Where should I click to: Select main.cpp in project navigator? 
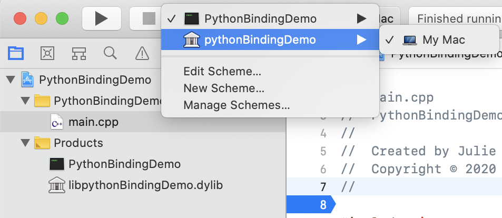point(143,122)
